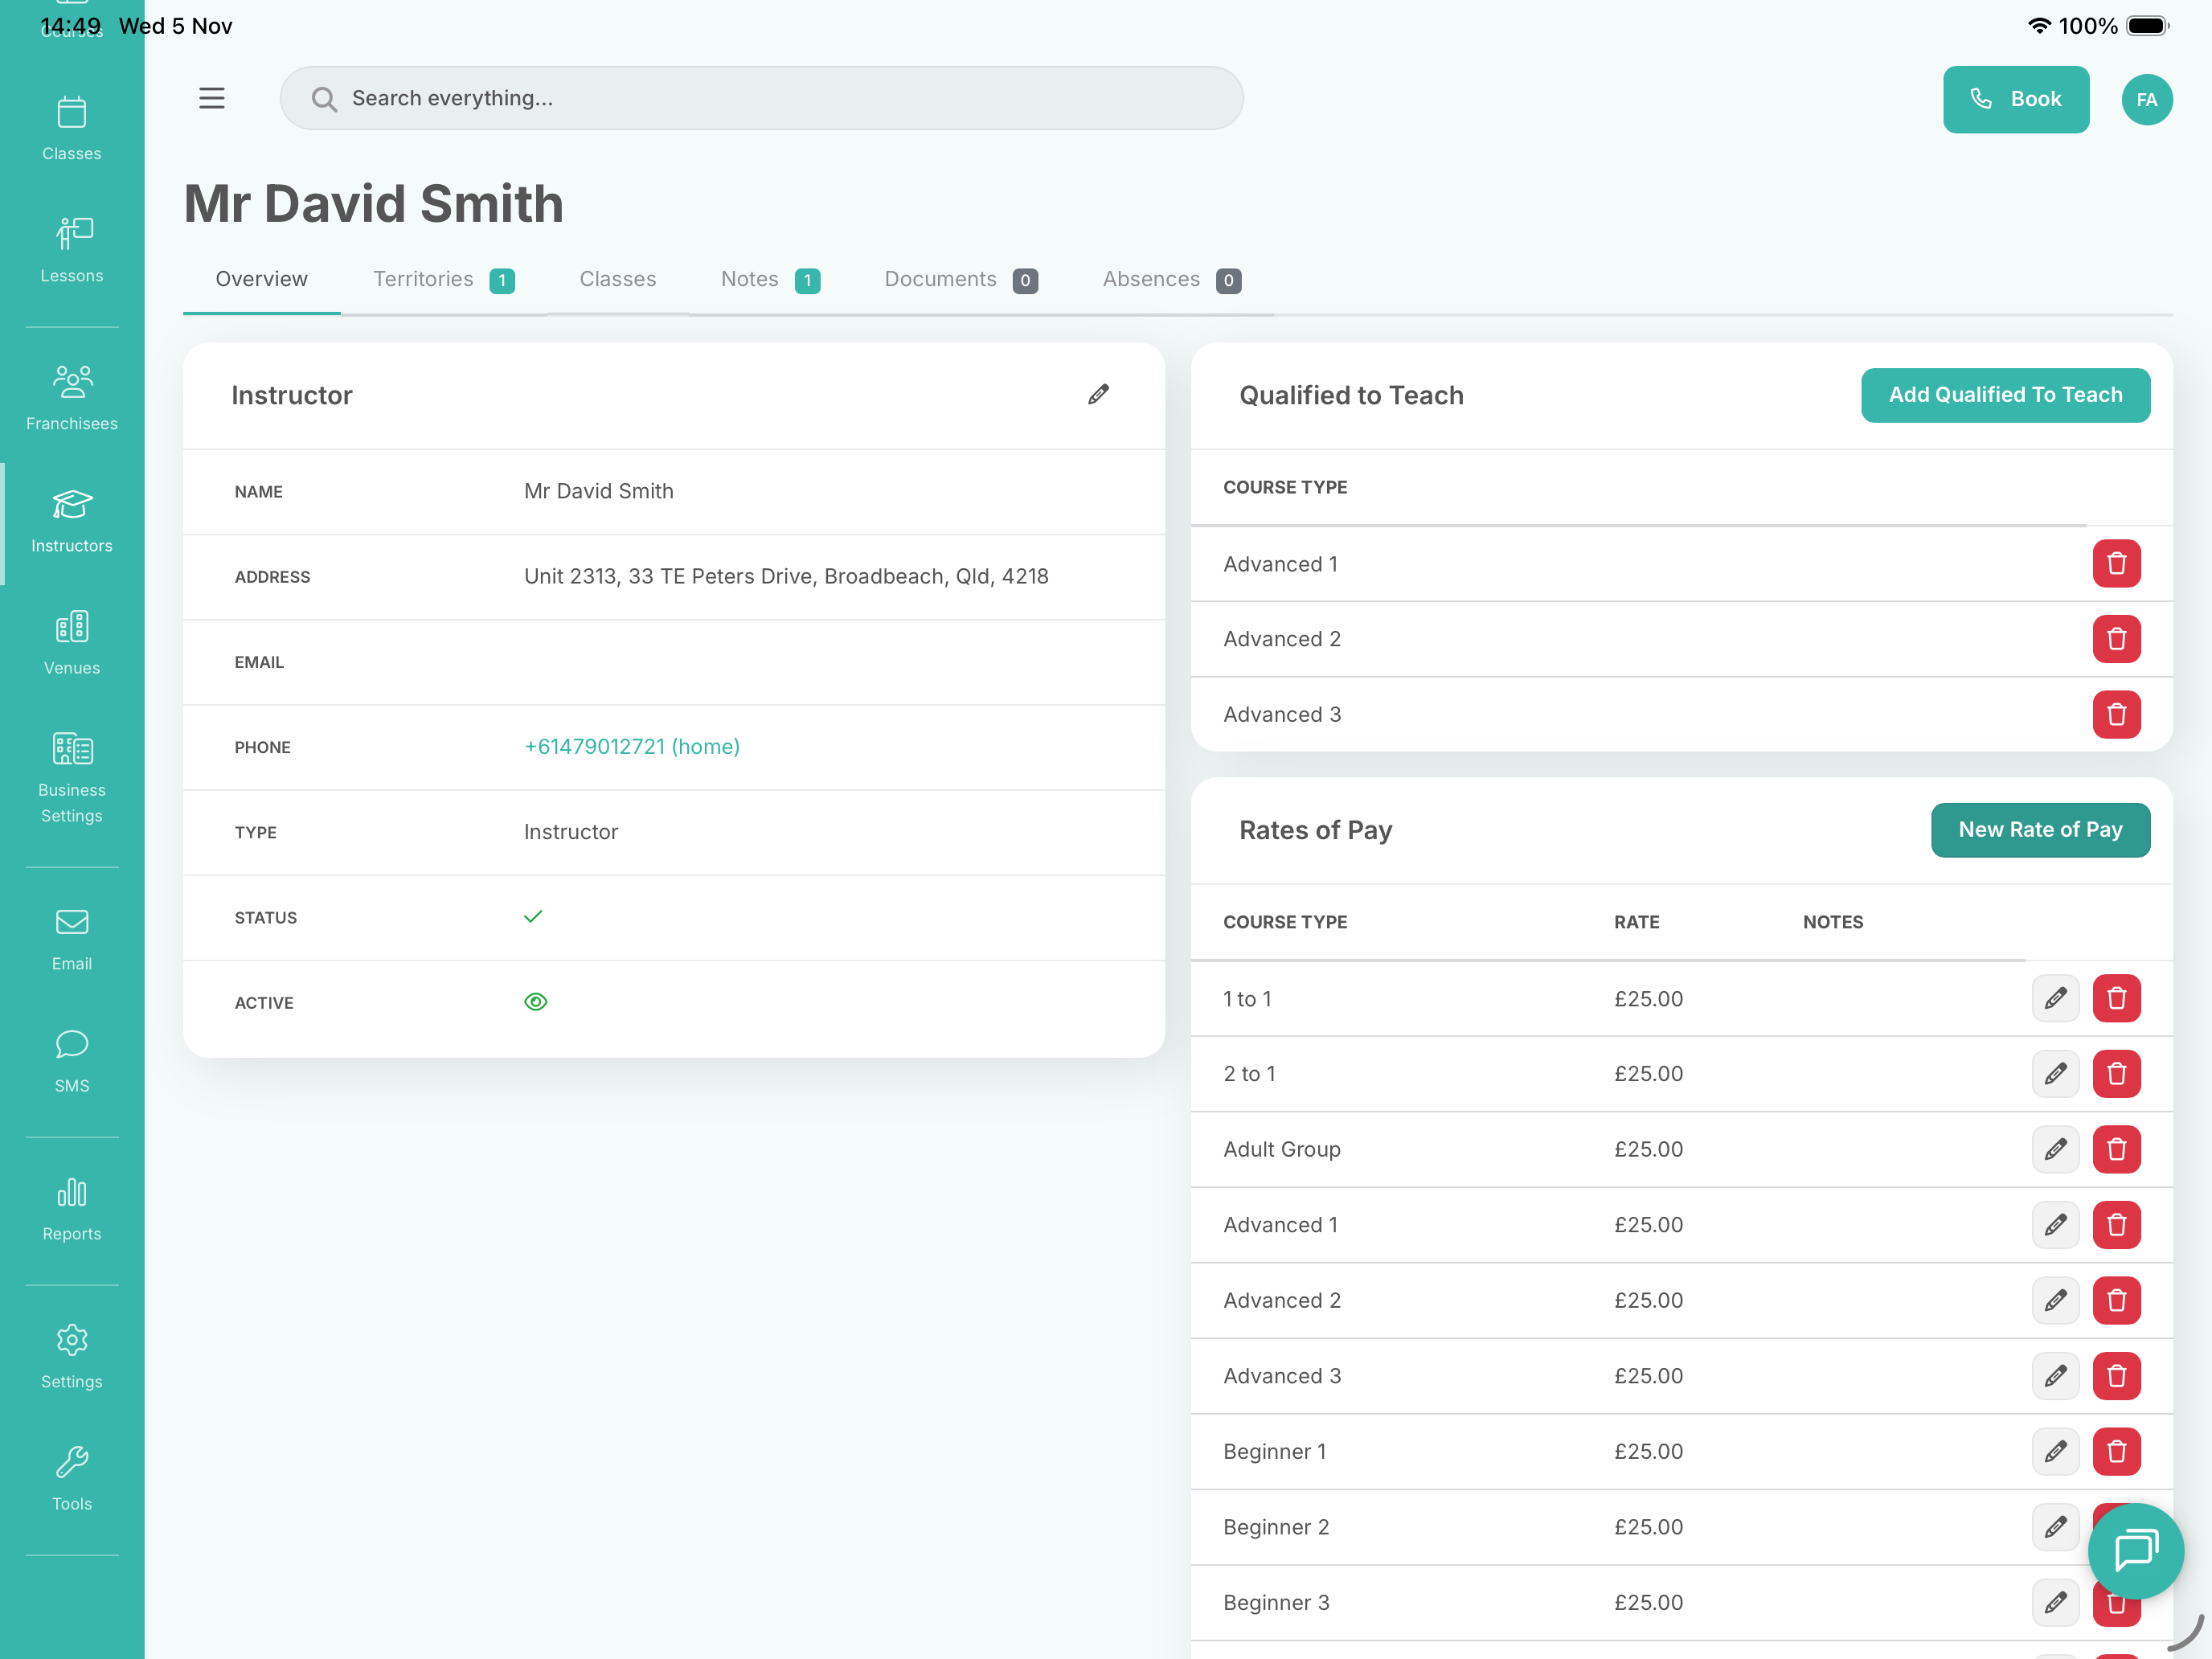Open the chat support bubble
The image size is (2212, 1659).
(2135, 1550)
